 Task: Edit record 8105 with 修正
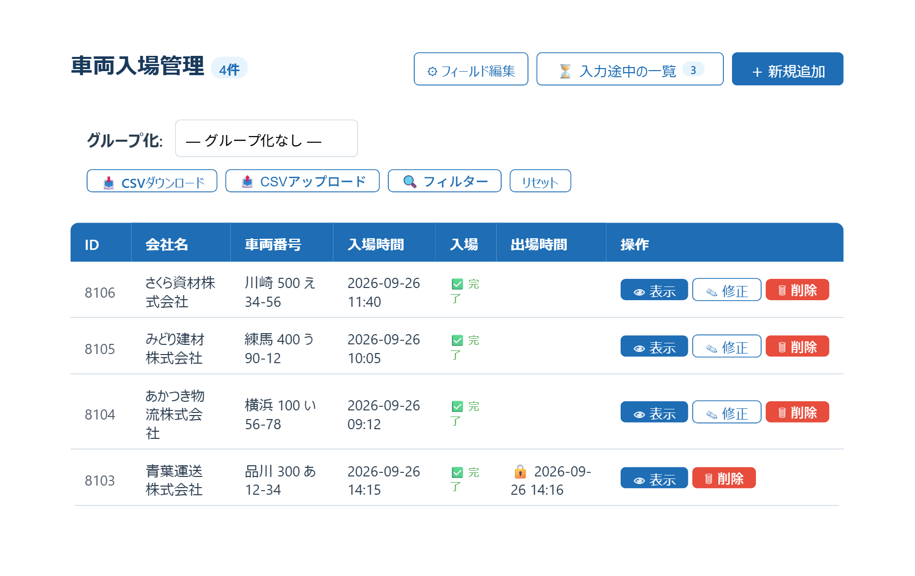coord(727,346)
